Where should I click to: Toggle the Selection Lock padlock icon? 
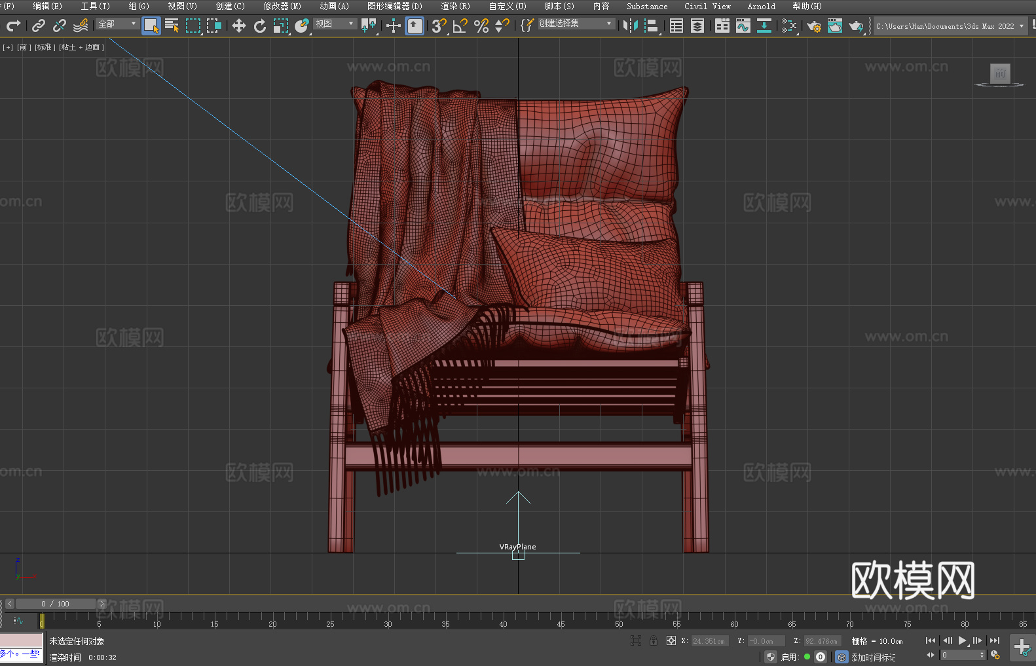(654, 640)
